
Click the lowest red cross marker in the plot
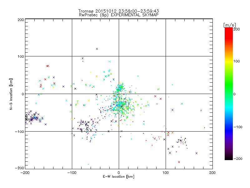[x=179, y=162]
